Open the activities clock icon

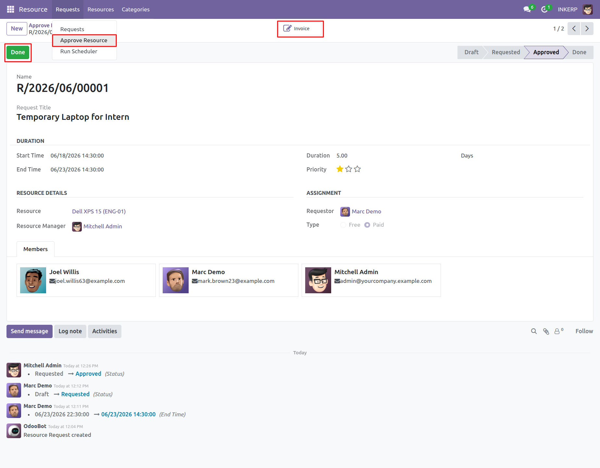pos(544,9)
